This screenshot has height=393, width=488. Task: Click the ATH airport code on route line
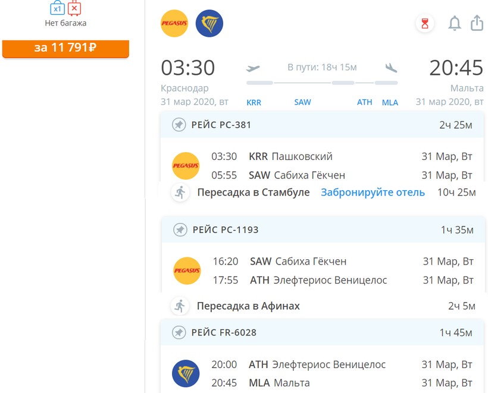[x=364, y=102]
